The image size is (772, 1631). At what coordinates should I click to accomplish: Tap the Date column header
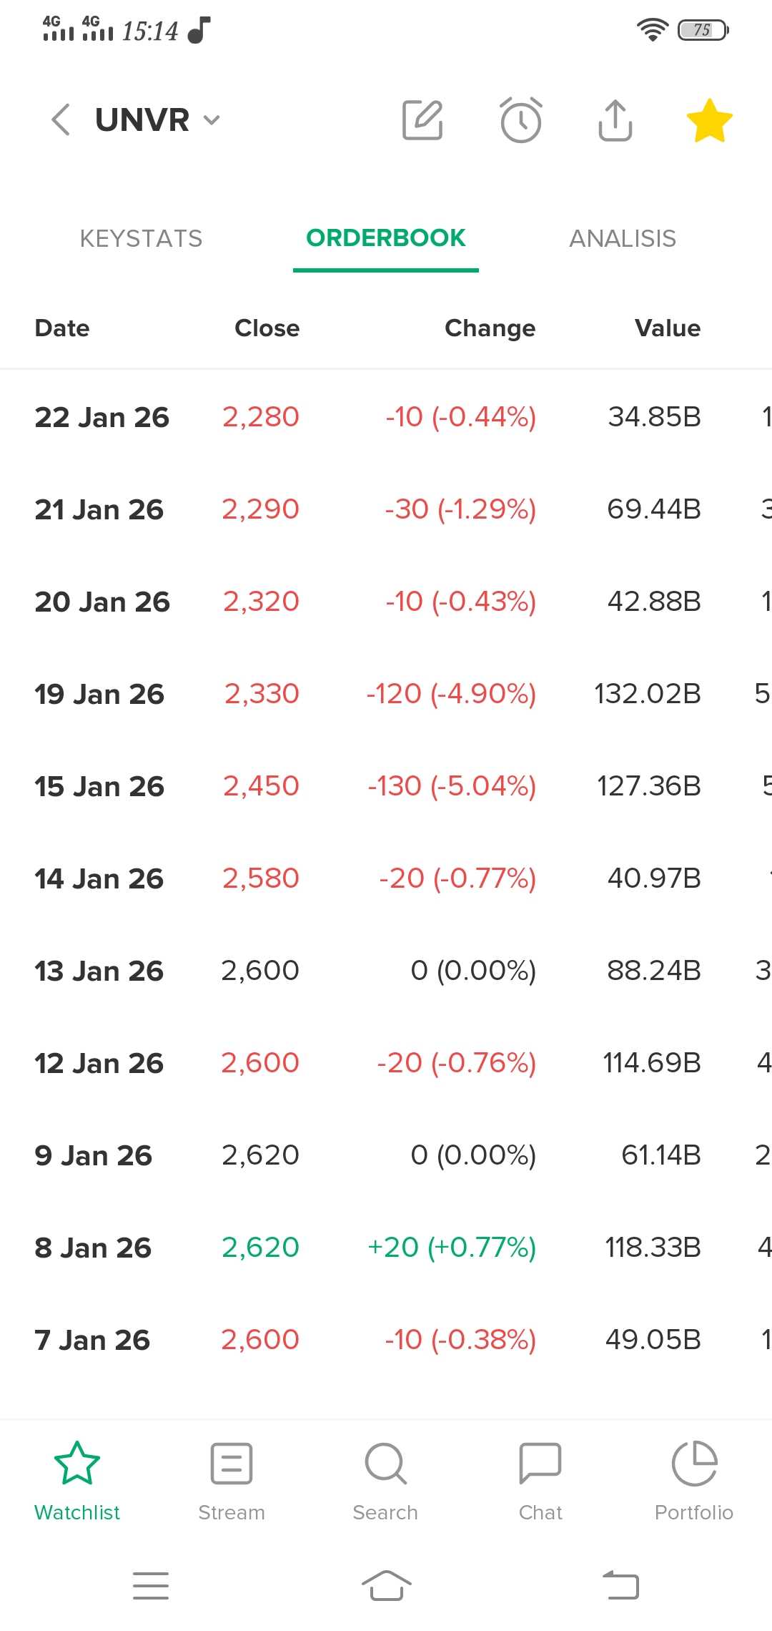point(62,328)
